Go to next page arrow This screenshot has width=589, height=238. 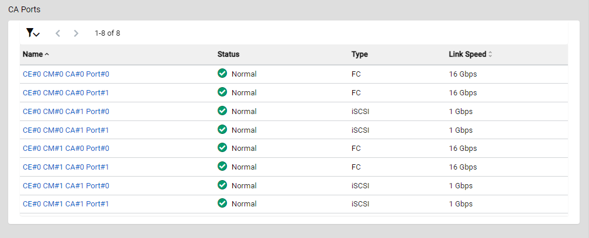point(75,33)
